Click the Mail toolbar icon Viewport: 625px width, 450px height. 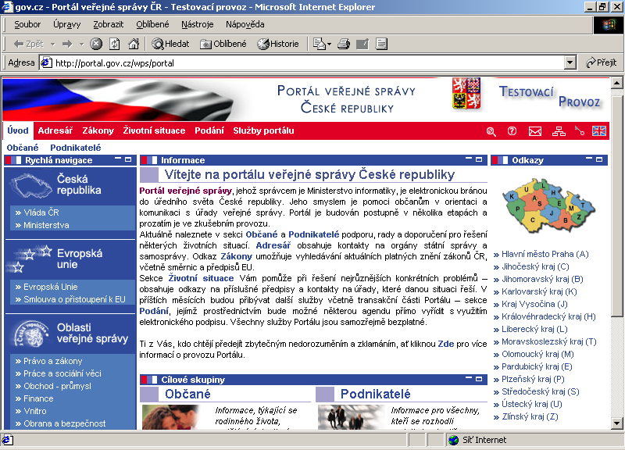pyautogui.click(x=320, y=44)
